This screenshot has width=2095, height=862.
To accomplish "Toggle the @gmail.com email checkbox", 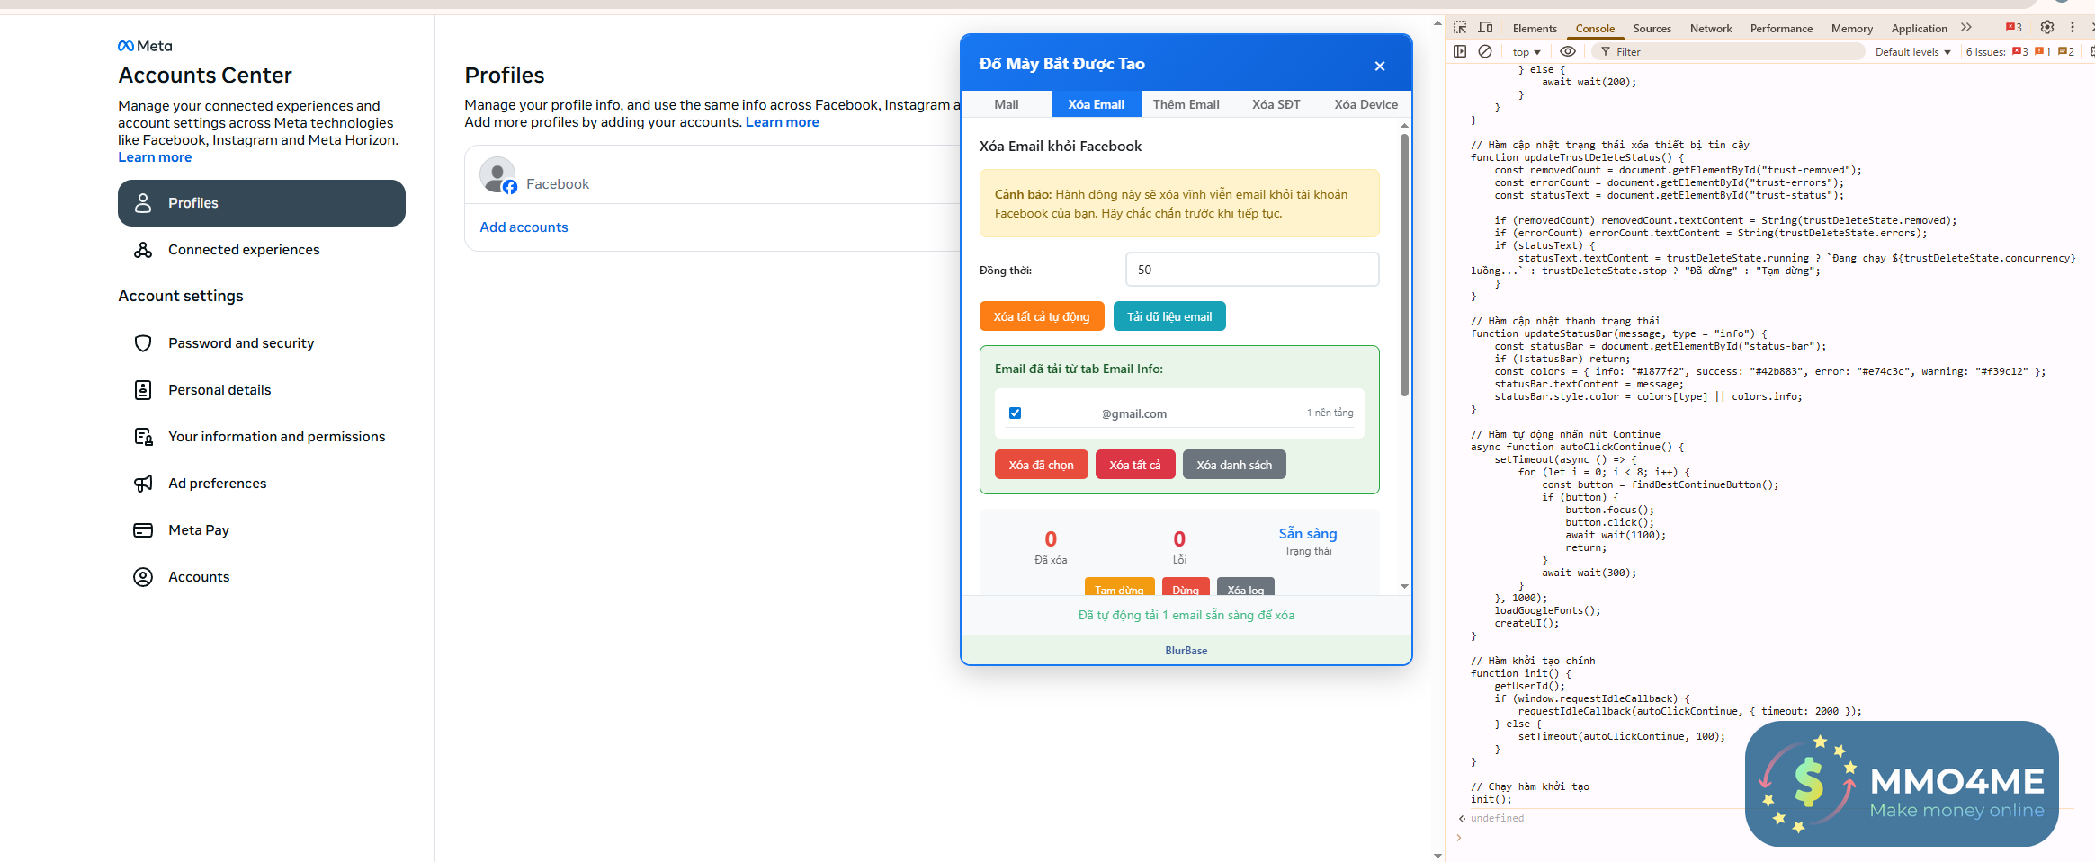I will pyautogui.click(x=1015, y=413).
